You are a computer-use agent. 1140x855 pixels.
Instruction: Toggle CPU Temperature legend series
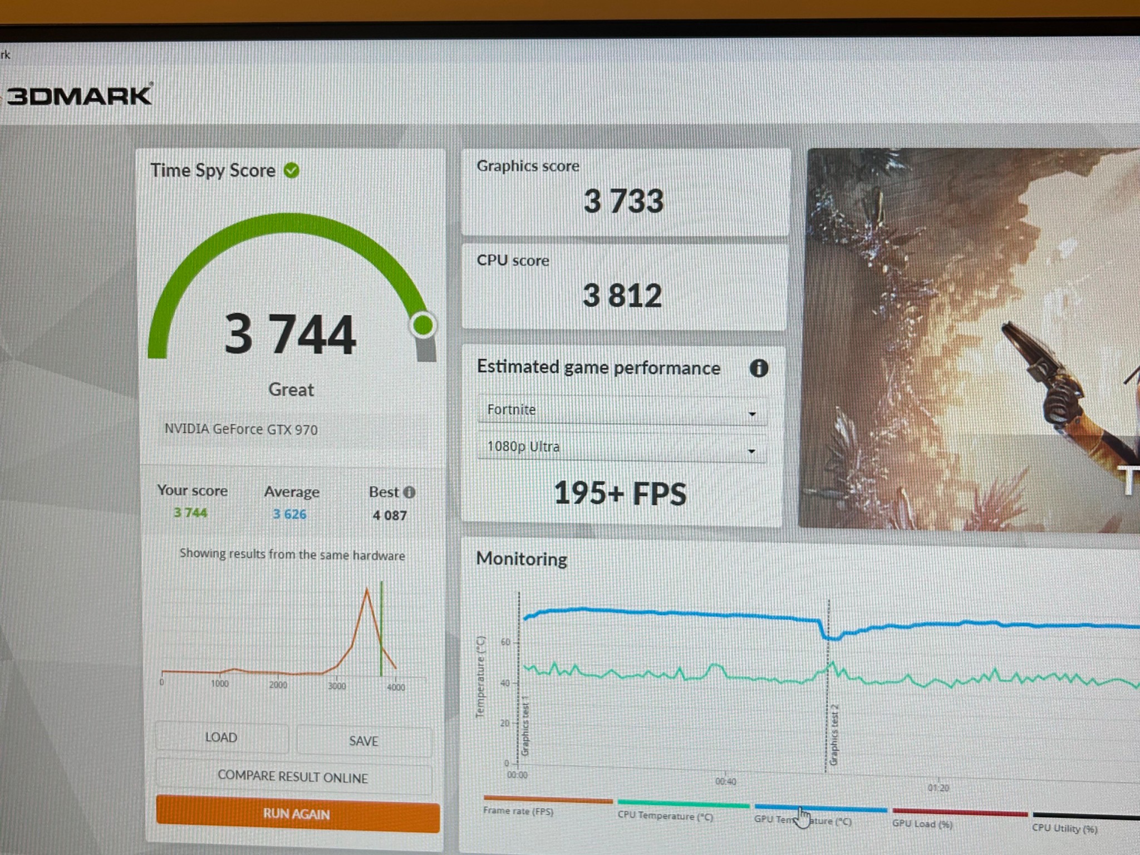pyautogui.click(x=665, y=816)
